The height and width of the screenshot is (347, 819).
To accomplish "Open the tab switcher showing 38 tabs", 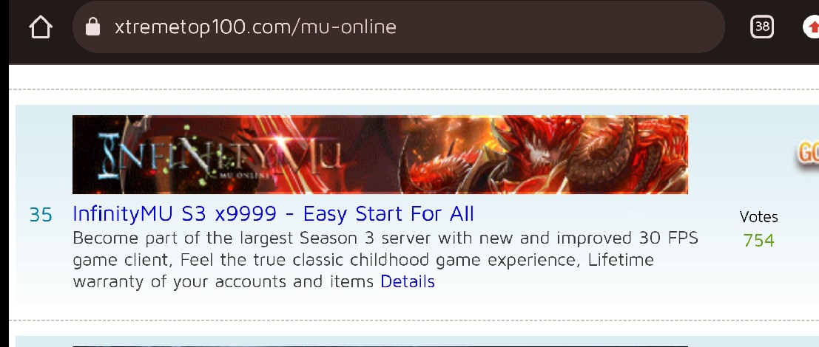I will (x=762, y=27).
